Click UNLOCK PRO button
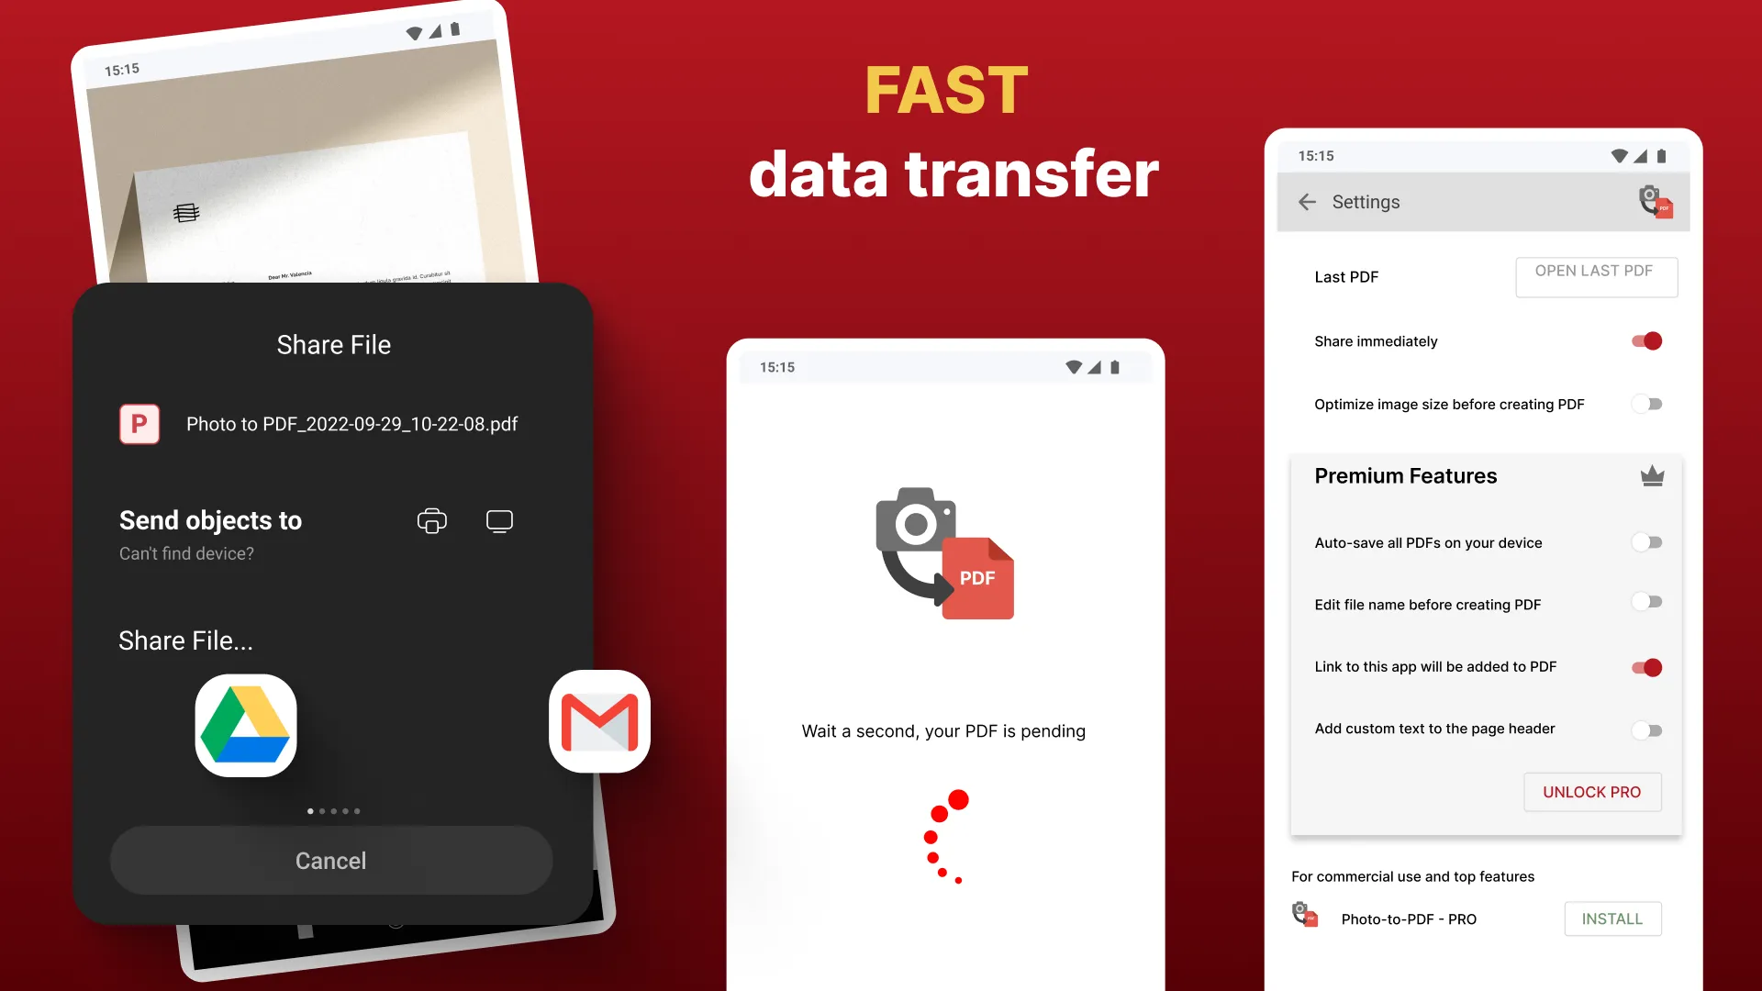 click(x=1590, y=791)
